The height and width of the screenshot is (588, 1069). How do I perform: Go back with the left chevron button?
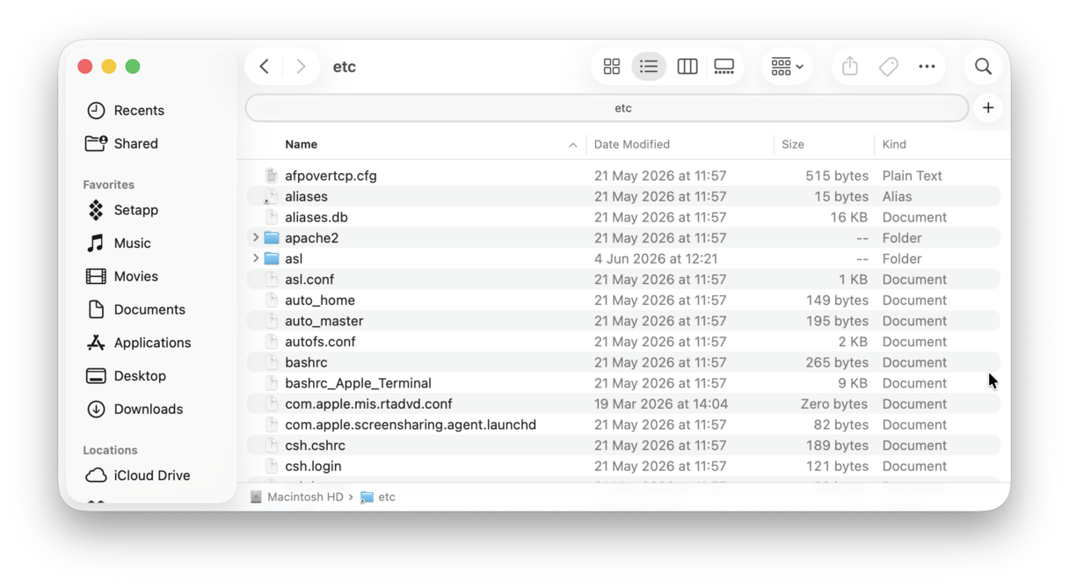(265, 67)
